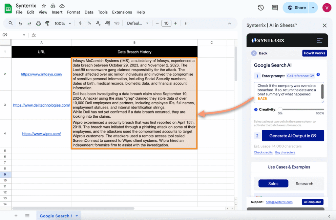Click the Redo arrow

coord(29,23)
